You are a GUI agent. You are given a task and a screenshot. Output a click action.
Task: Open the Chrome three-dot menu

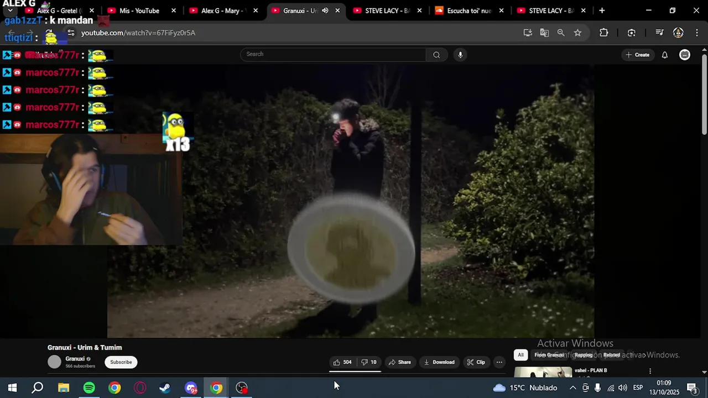click(696, 33)
